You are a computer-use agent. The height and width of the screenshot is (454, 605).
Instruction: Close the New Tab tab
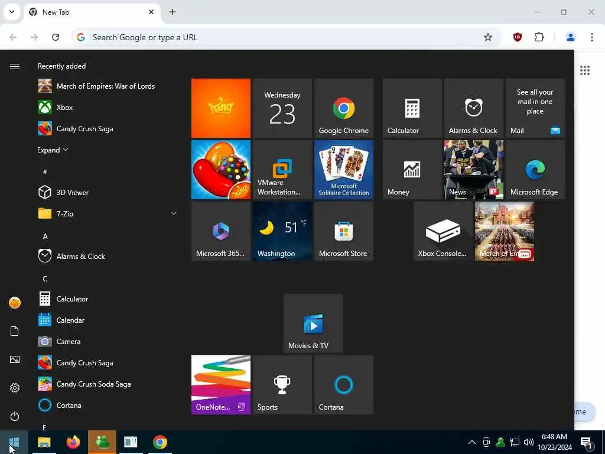tap(151, 12)
